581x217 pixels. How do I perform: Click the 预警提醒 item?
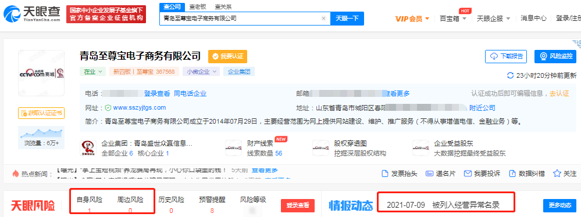tap(212, 204)
